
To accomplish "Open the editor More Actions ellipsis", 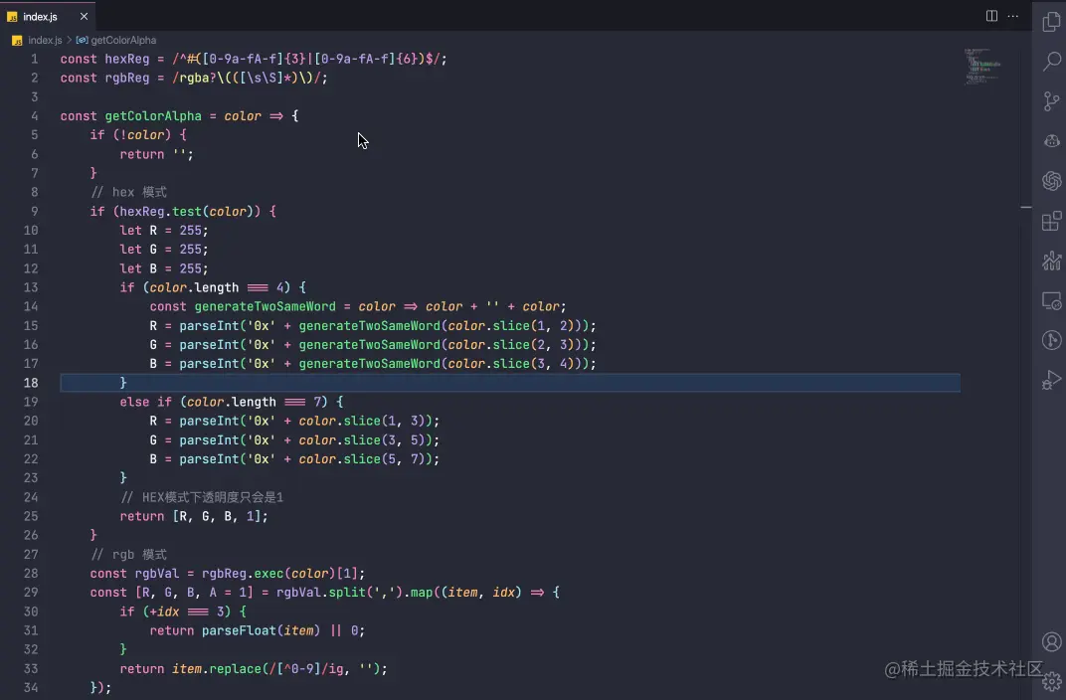I will click(x=1013, y=16).
